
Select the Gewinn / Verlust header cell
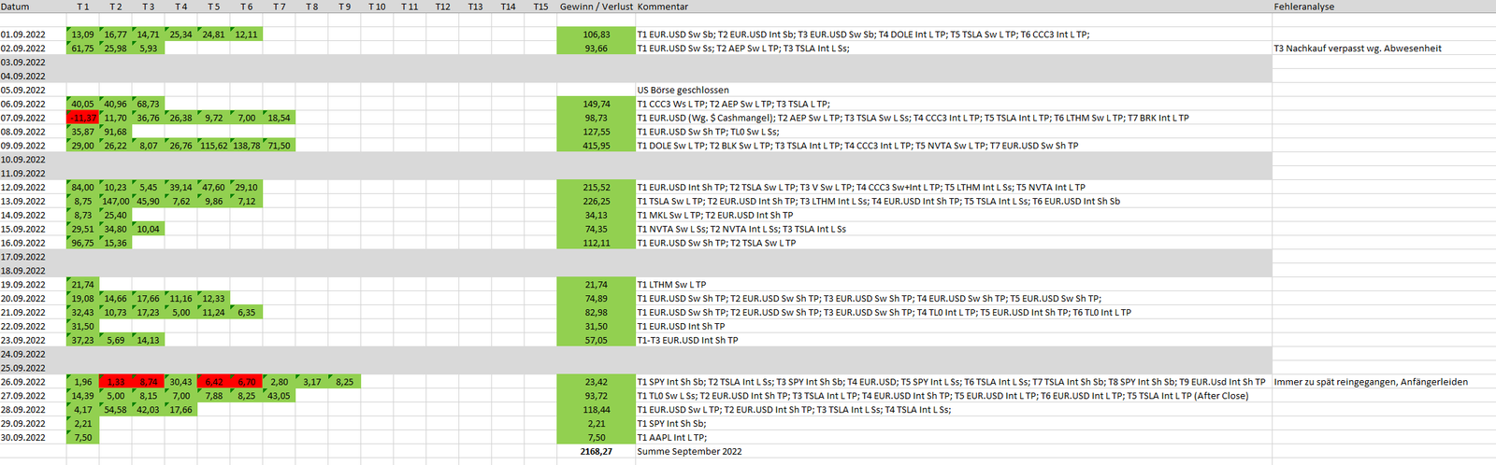point(596,7)
